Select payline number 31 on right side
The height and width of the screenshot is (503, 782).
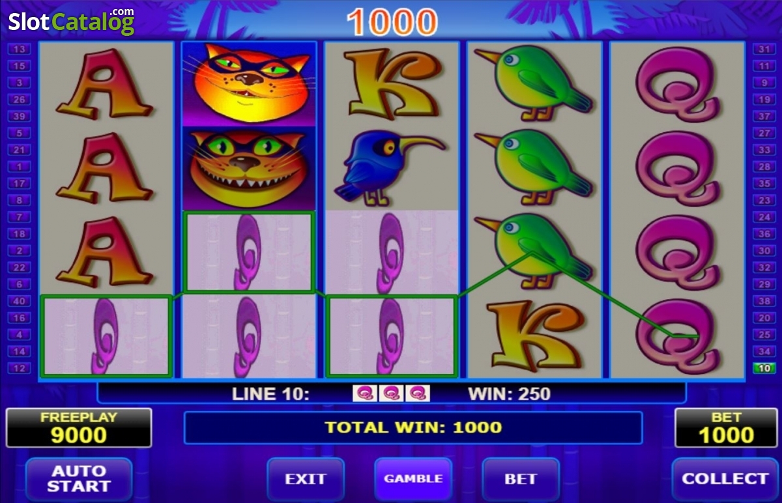[x=764, y=49]
